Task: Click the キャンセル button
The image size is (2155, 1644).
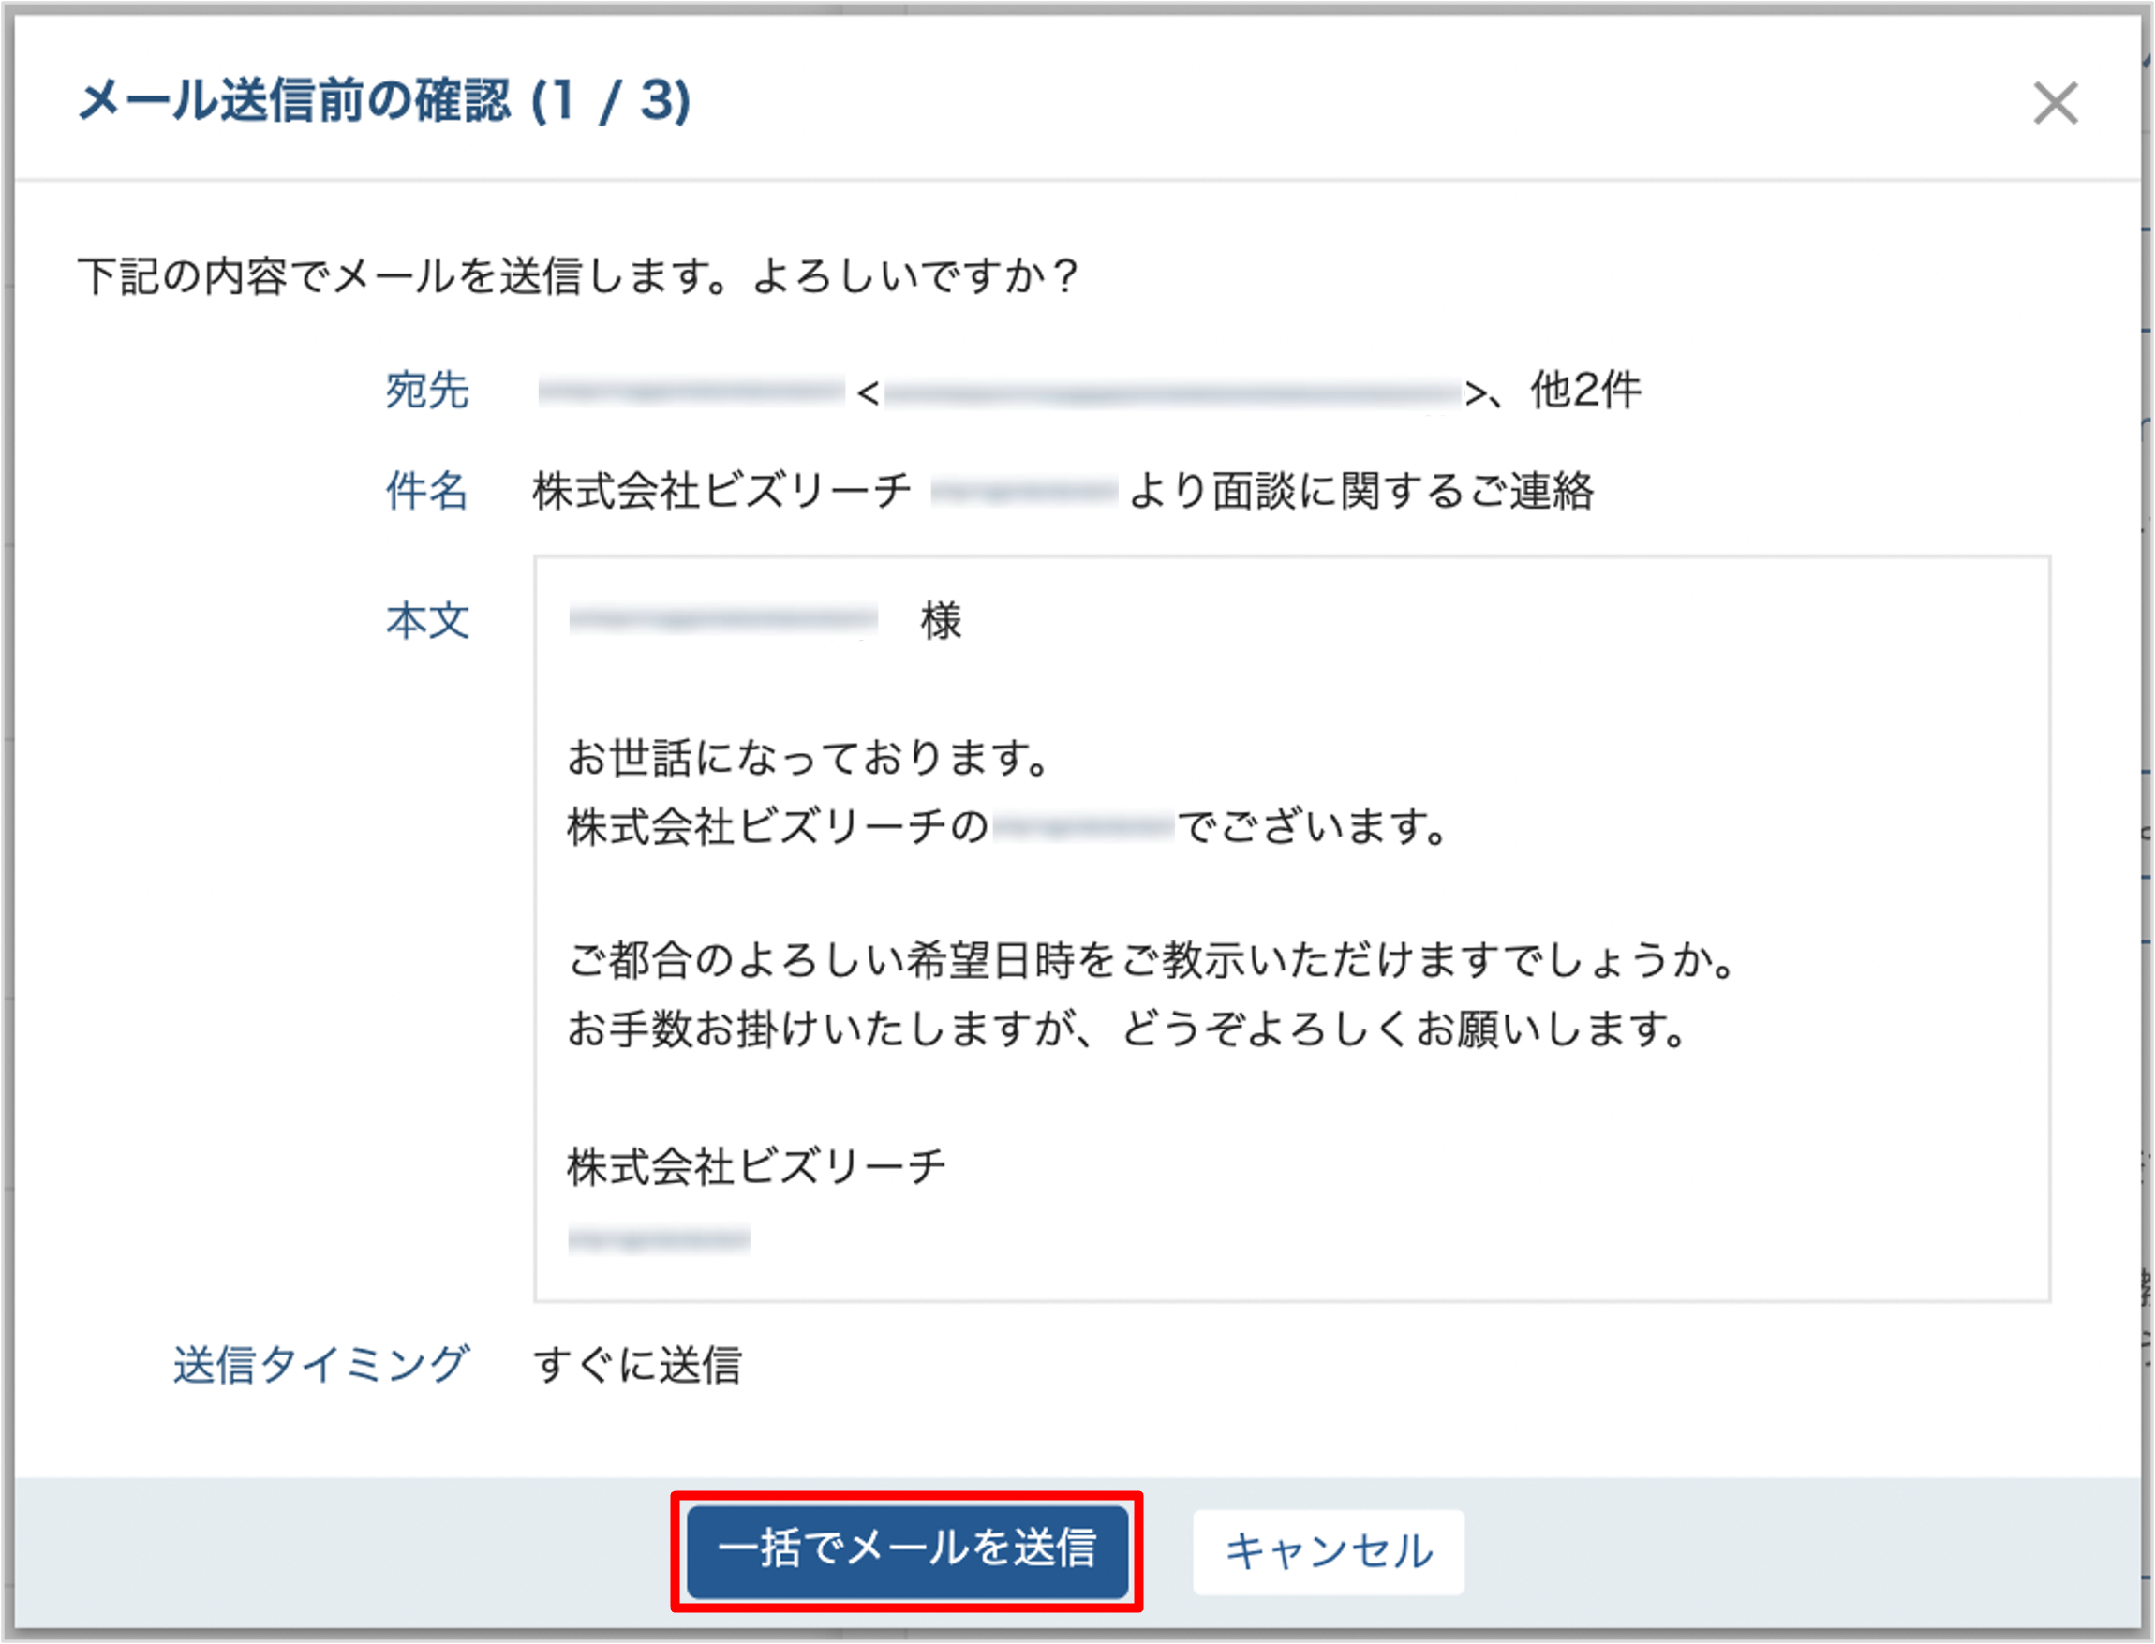Action: 1328,1552
